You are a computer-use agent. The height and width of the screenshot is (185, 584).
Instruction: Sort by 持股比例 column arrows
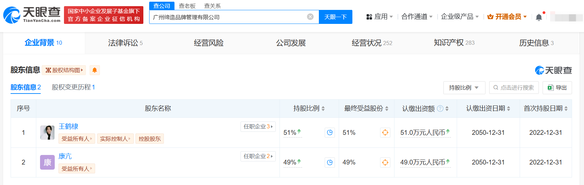click(x=323, y=109)
